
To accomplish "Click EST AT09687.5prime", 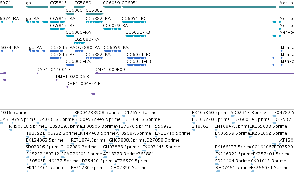I will point(133,133).
